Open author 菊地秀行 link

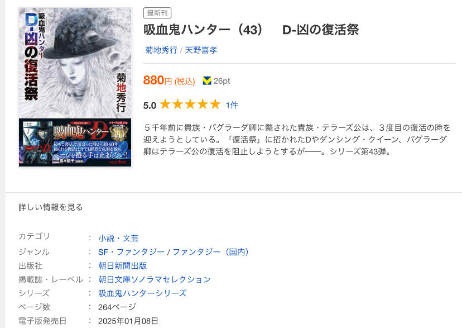(x=161, y=50)
